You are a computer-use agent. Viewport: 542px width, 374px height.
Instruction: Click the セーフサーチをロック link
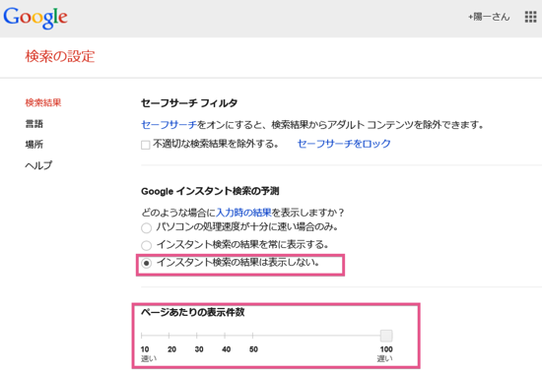344,144
